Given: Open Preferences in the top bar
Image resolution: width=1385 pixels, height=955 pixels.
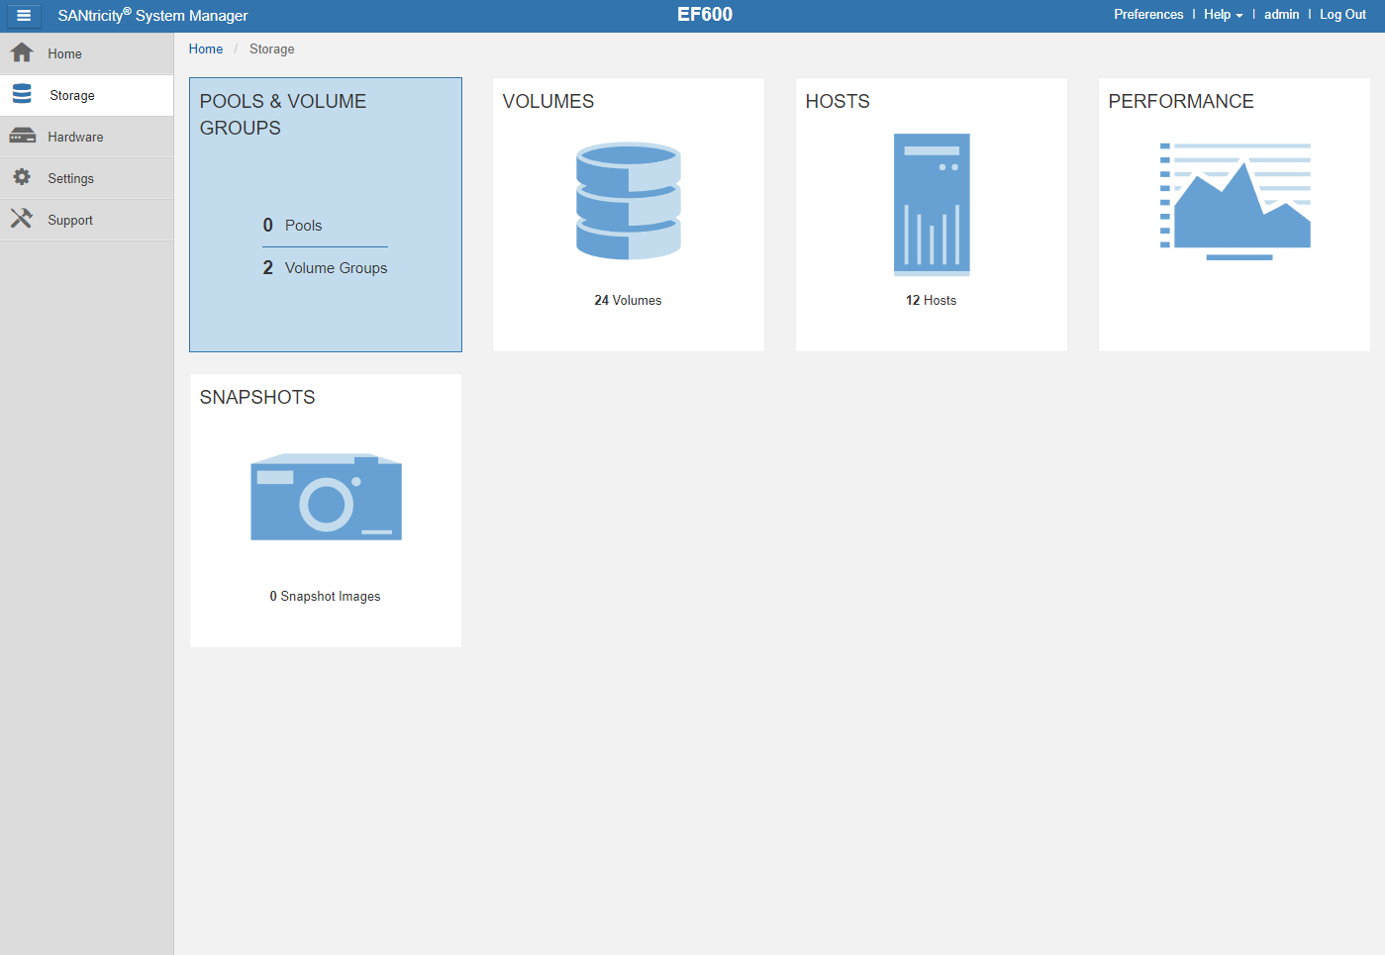Looking at the screenshot, I should click(x=1148, y=15).
